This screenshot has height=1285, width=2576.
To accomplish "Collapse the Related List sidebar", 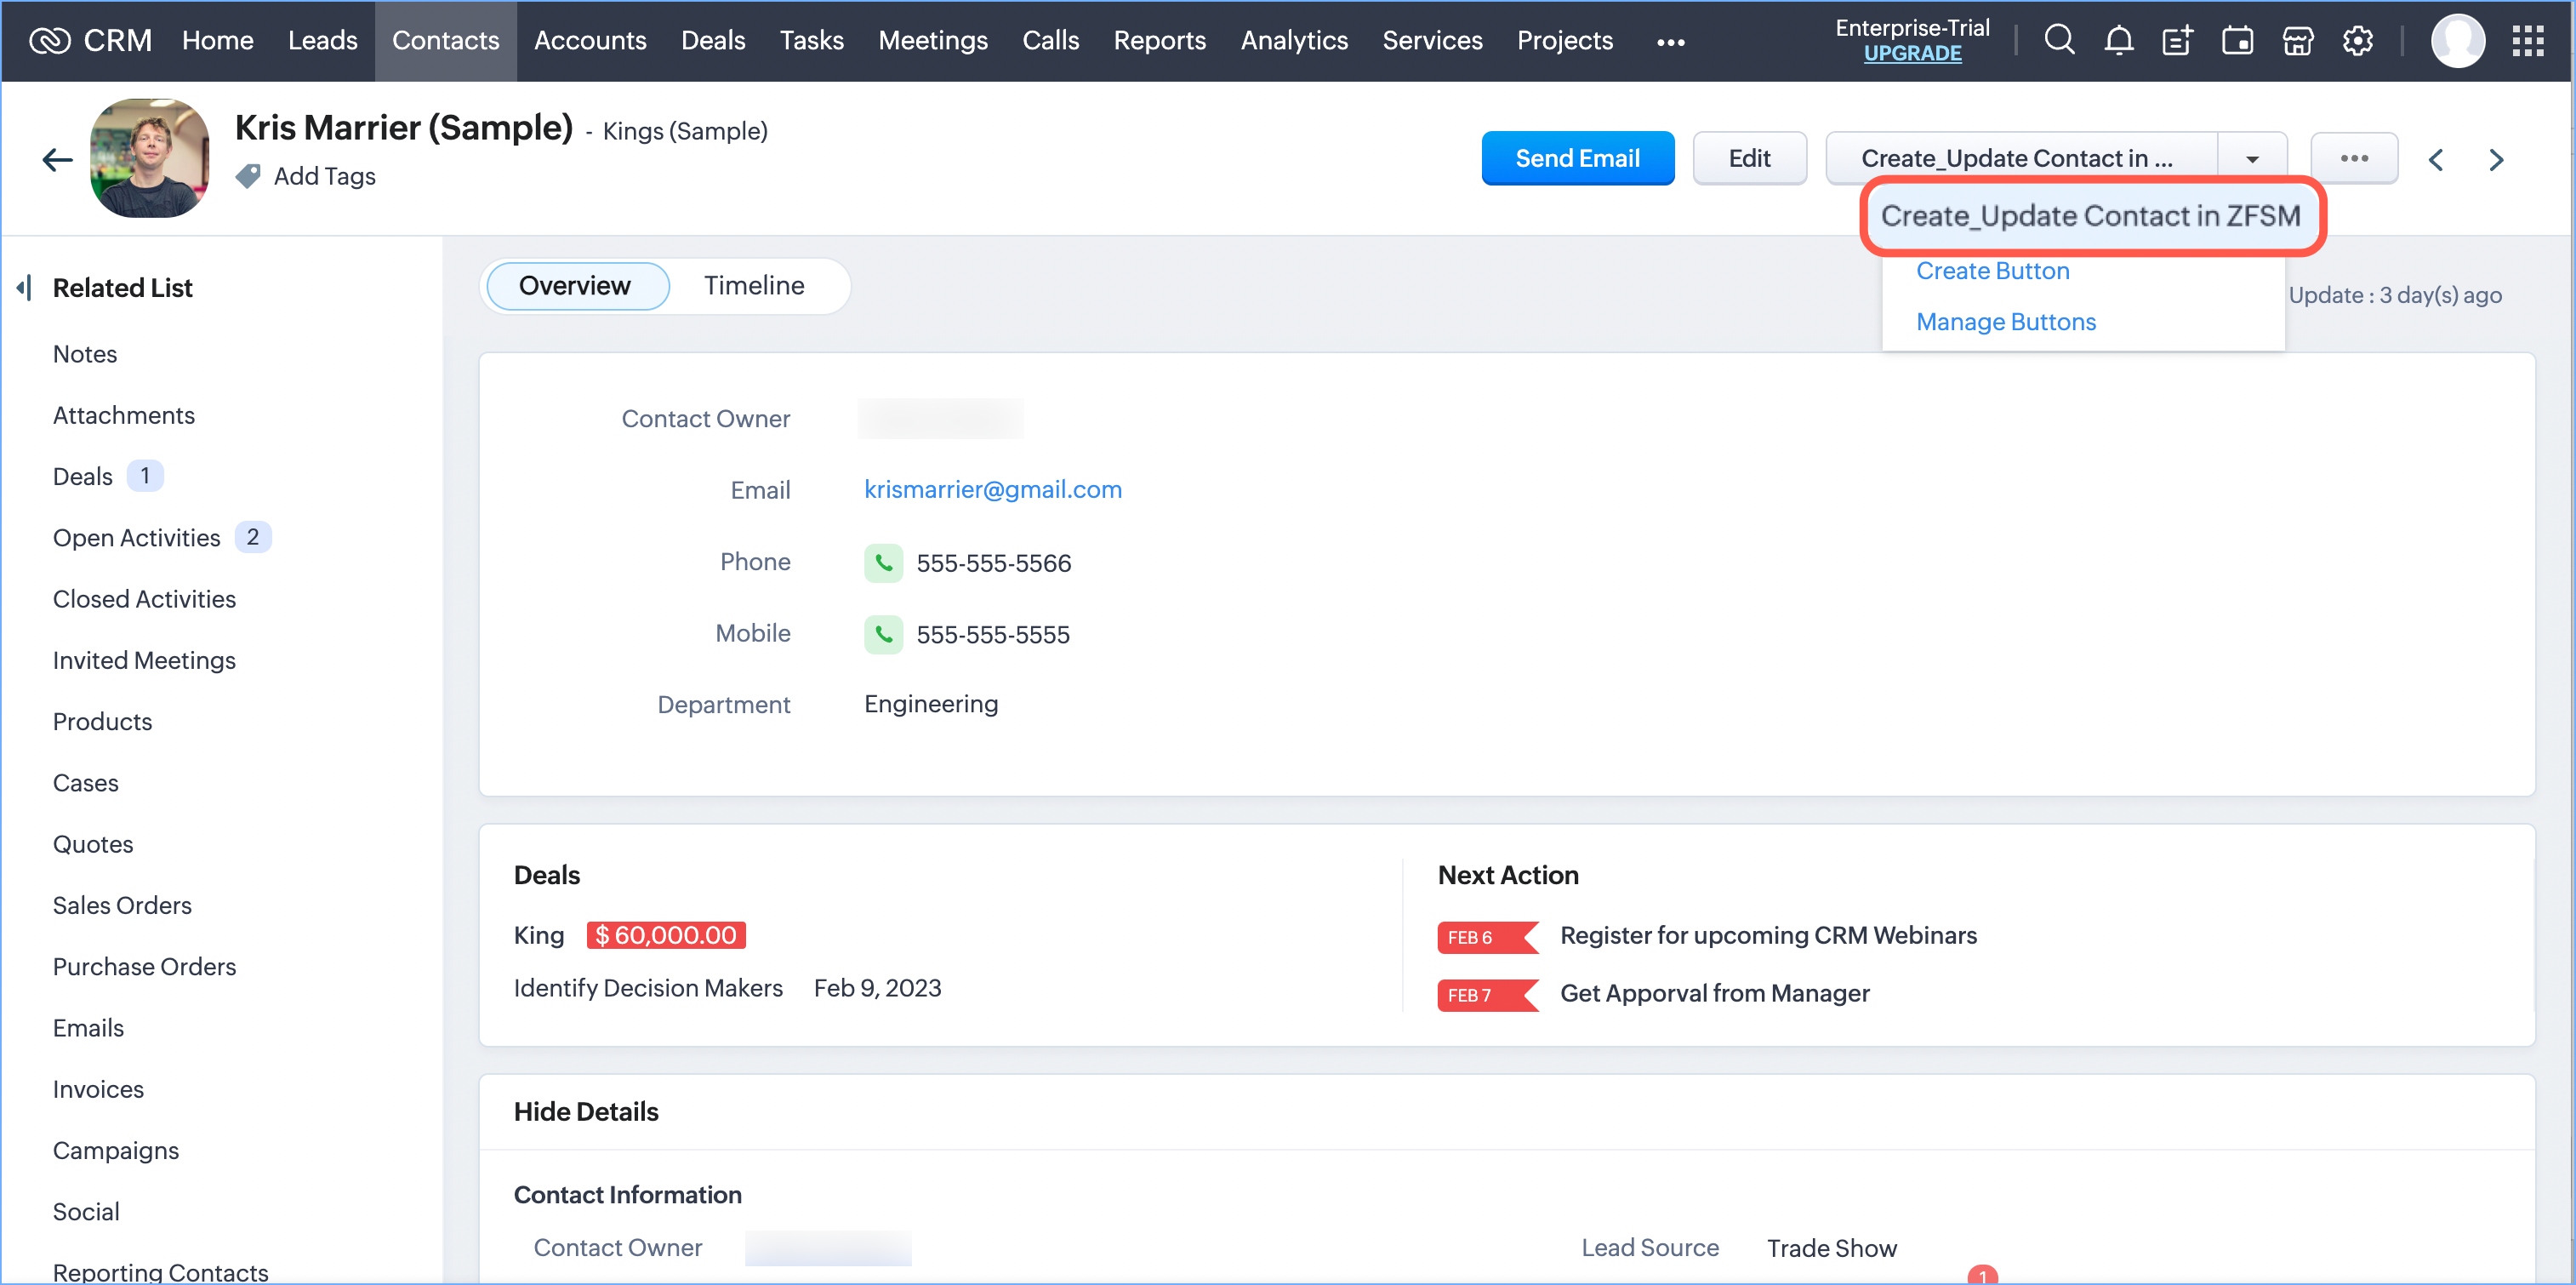I will pos(24,288).
